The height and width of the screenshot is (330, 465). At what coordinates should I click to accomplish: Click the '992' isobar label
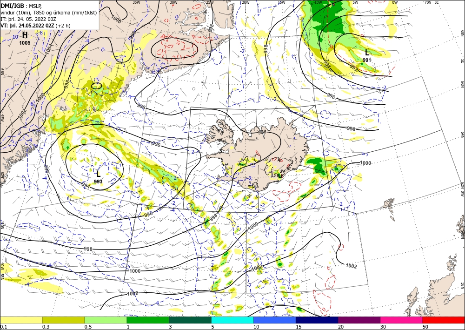click(354, 68)
